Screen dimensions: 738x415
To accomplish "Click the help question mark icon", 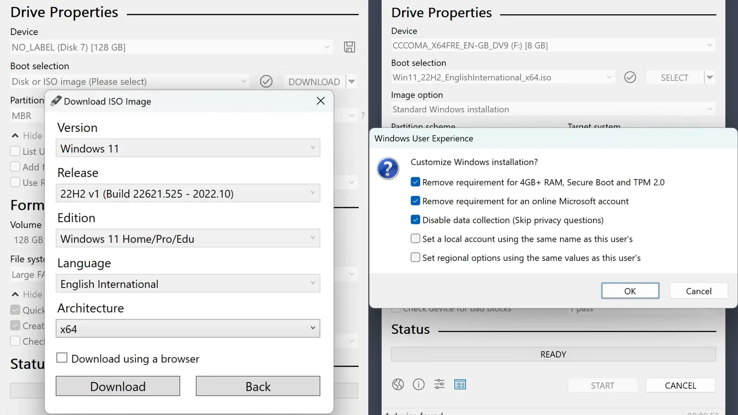I will point(364,115).
